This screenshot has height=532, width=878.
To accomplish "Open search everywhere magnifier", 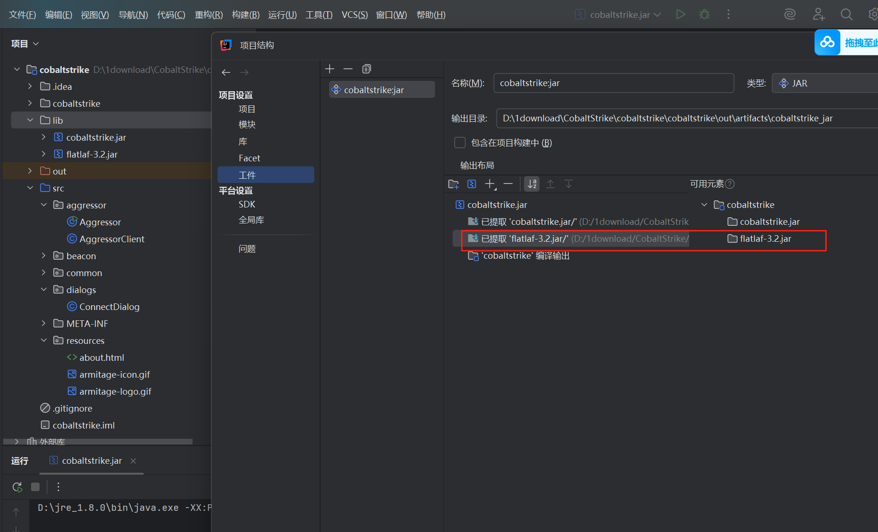I will (x=846, y=15).
